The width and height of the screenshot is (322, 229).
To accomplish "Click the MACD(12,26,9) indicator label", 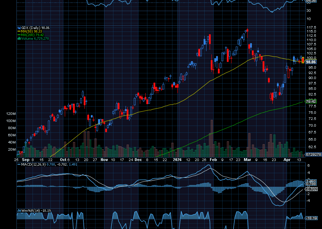I will coord(34,164).
